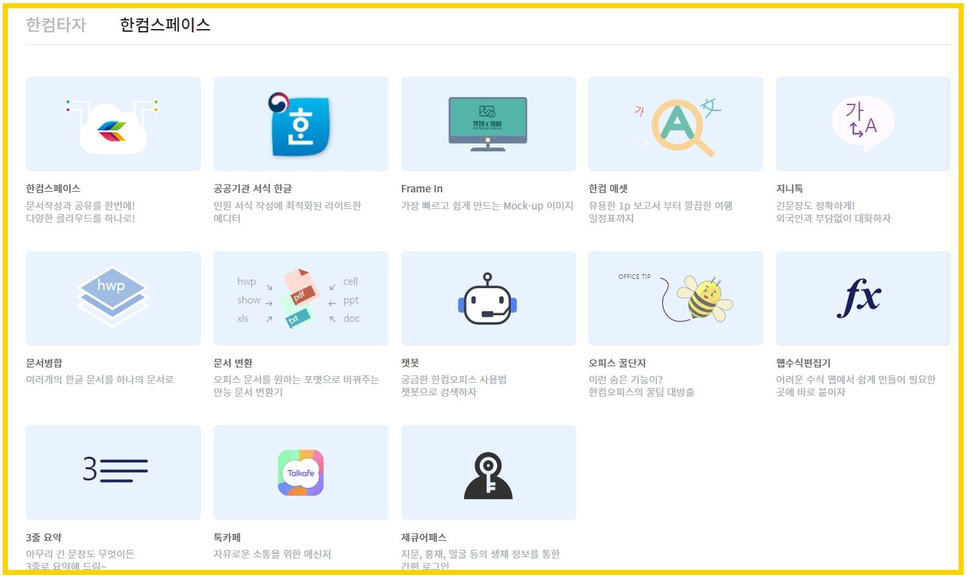Open the 챗봇 robot icon
The image size is (967, 577).
pyautogui.click(x=488, y=298)
